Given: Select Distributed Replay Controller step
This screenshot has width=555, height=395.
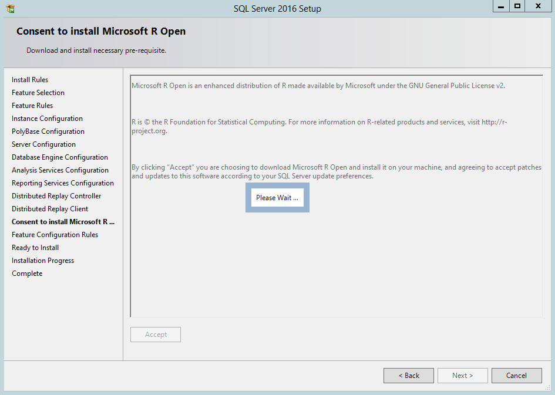Looking at the screenshot, I should (x=56, y=195).
